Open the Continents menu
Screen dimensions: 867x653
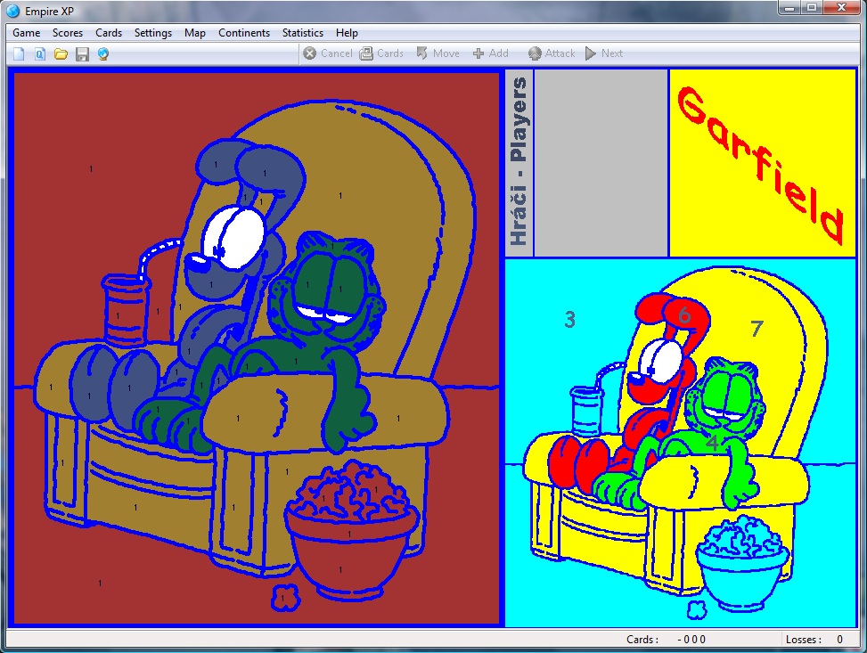point(244,33)
